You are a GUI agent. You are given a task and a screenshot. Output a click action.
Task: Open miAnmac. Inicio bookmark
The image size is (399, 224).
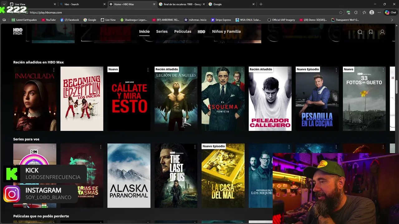[195, 20]
